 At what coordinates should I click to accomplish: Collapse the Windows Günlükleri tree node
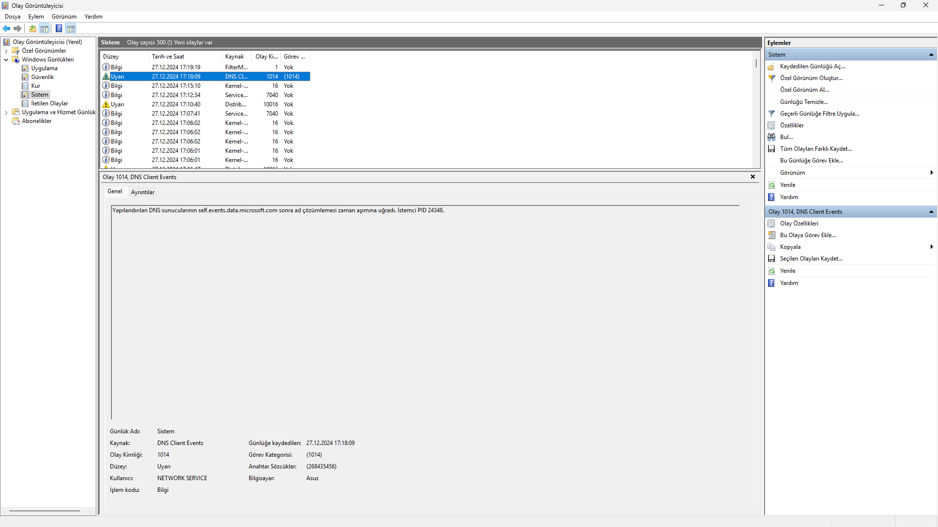click(6, 60)
